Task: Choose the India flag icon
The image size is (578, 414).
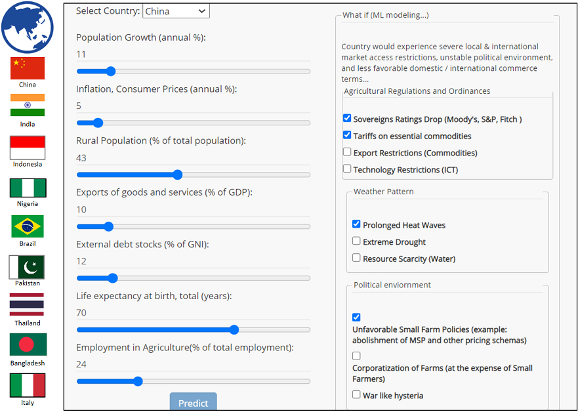Action: [x=28, y=105]
